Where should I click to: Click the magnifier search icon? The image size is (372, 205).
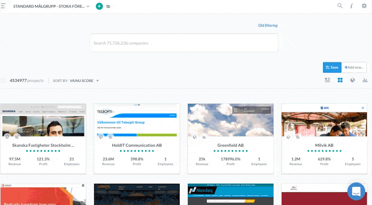point(340,6)
